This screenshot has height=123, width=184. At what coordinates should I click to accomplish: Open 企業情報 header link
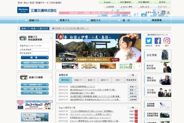(x=110, y=7)
